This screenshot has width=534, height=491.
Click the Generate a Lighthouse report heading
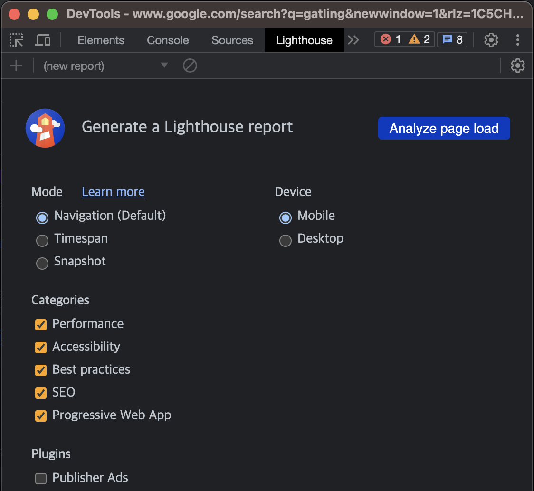pyautogui.click(x=187, y=127)
